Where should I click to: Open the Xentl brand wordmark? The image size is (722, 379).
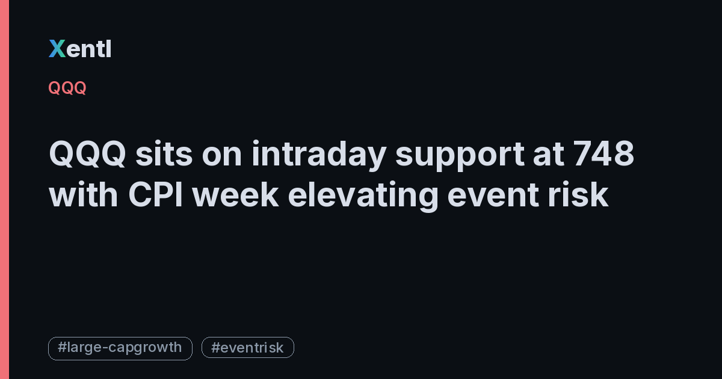point(80,49)
